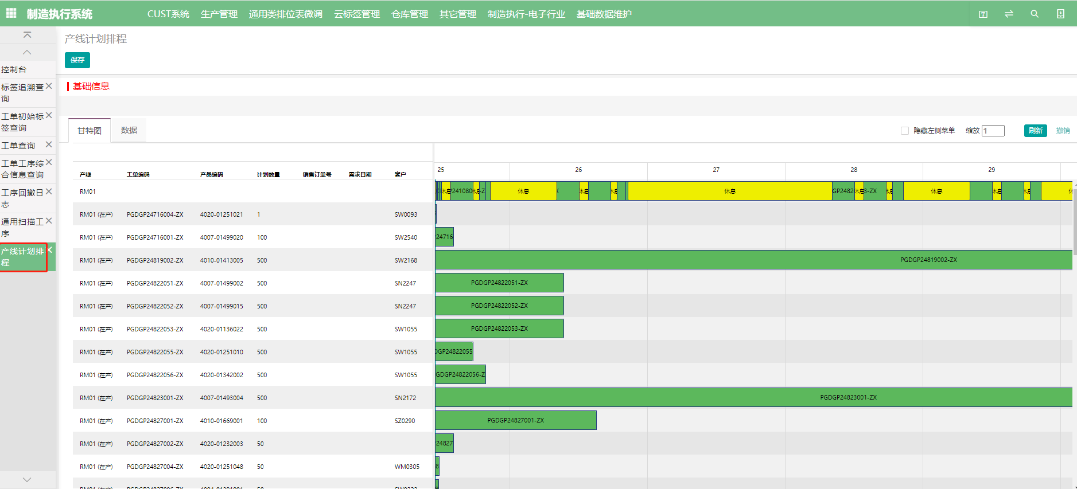Close the 工单初始标签查询 sidebar tab
Viewport: 1077px width, 489px height.
(x=49, y=115)
